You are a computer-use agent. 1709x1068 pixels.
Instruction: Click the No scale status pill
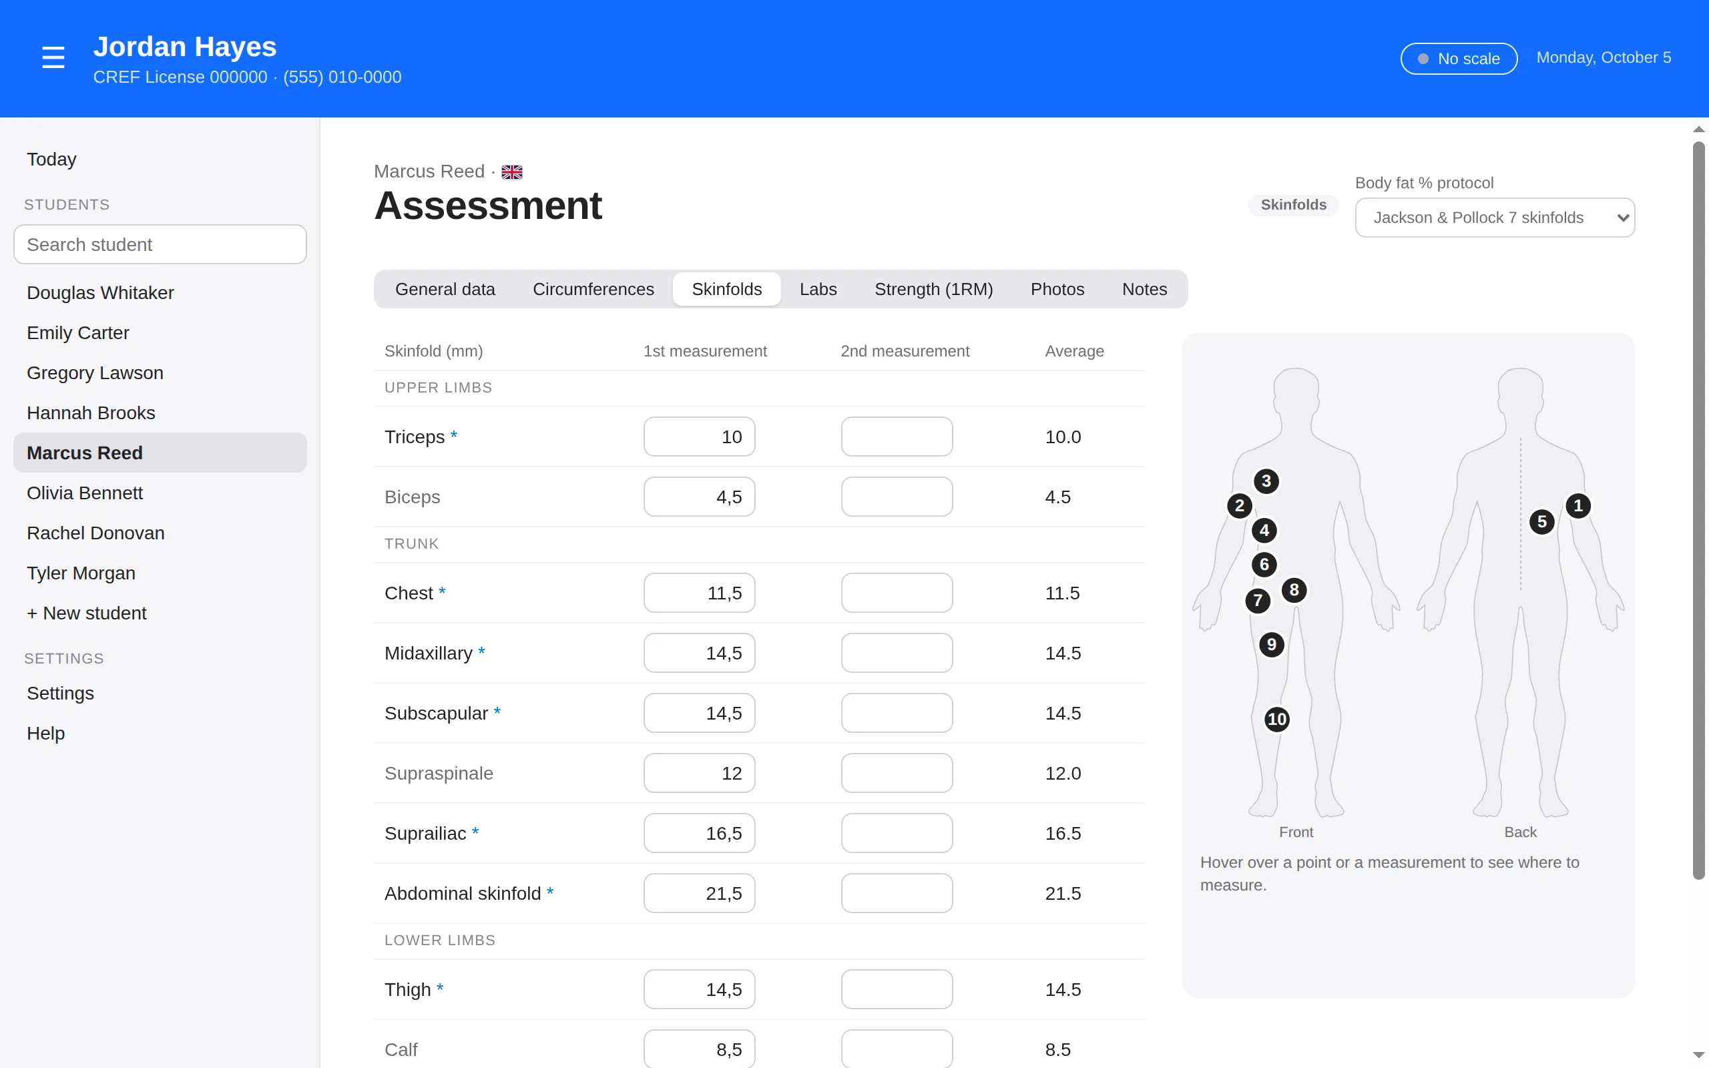pos(1458,59)
